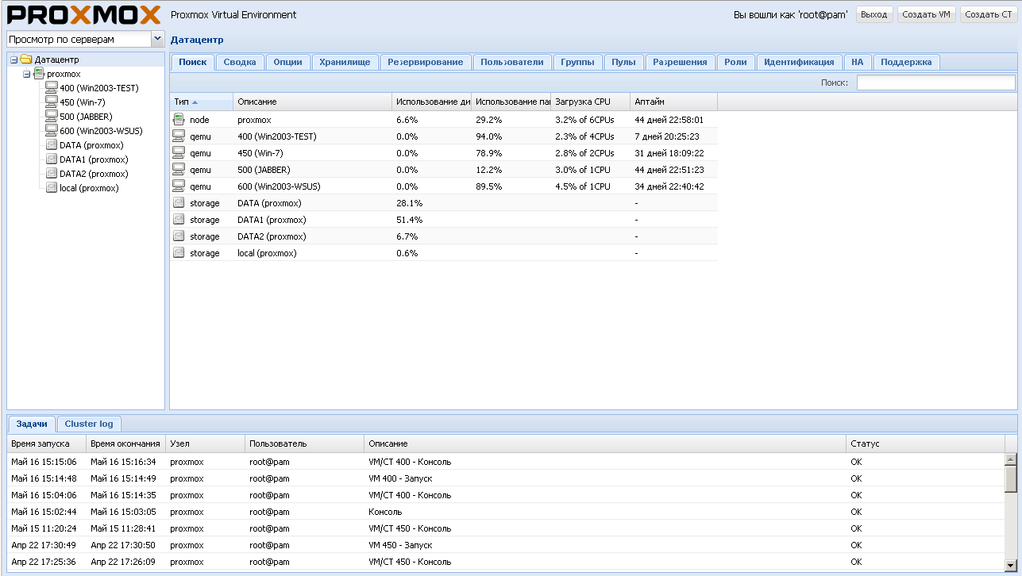
Task: Open the HA tab
Action: pos(858,62)
